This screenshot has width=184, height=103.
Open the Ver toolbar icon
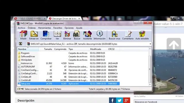pyautogui.click(x=57, y=35)
